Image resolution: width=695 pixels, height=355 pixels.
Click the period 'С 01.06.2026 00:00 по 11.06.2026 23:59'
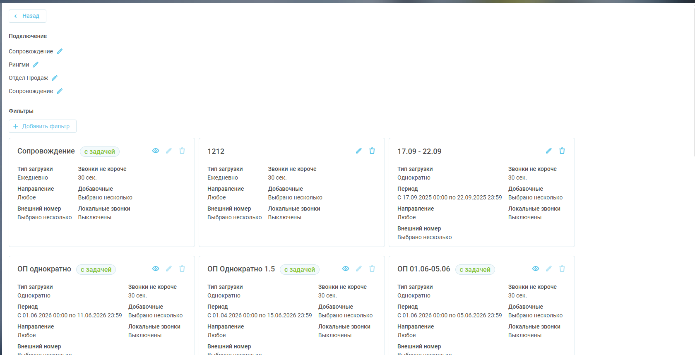pos(70,315)
